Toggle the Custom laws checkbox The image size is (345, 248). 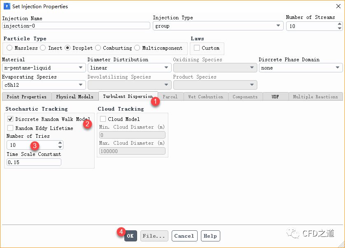pyautogui.click(x=197, y=48)
